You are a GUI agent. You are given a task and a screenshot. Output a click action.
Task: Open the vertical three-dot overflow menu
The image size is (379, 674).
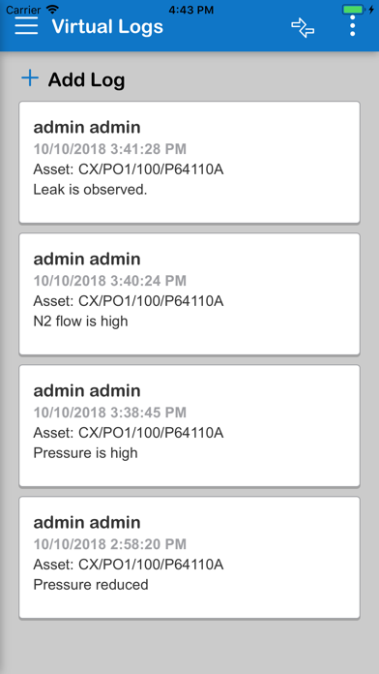(352, 26)
